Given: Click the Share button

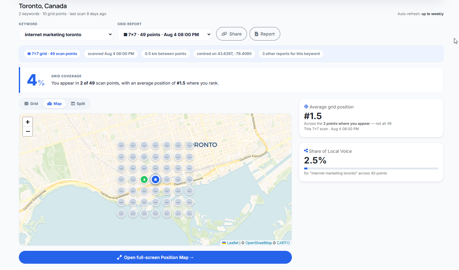Looking at the screenshot, I should [232, 34].
